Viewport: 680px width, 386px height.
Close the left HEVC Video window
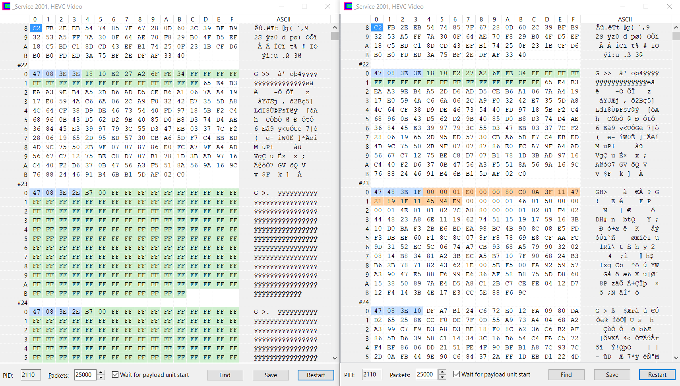click(328, 6)
